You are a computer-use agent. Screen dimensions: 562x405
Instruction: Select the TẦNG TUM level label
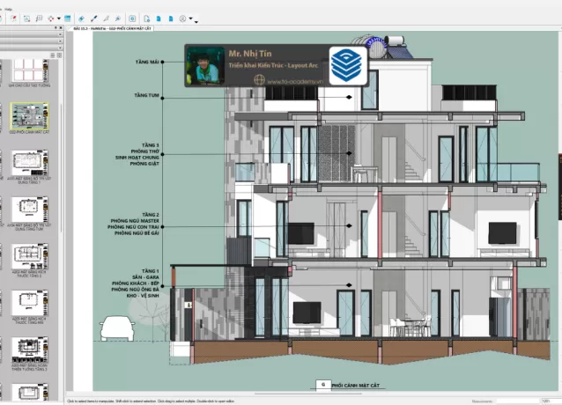tap(146, 95)
